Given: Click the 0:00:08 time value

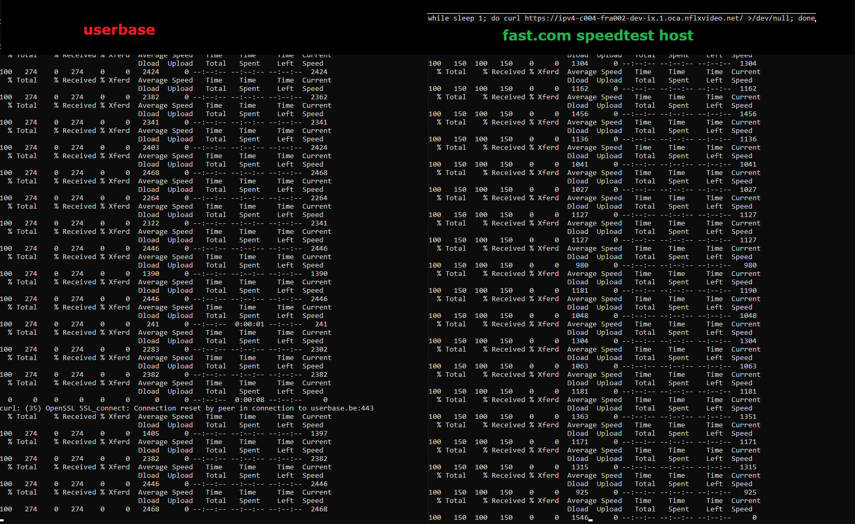Looking at the screenshot, I should 249,400.
